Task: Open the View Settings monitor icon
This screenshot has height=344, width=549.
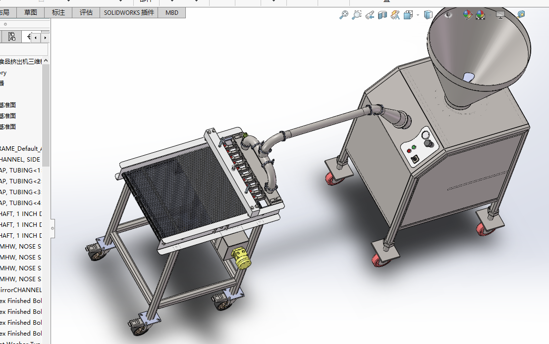Action: point(500,15)
